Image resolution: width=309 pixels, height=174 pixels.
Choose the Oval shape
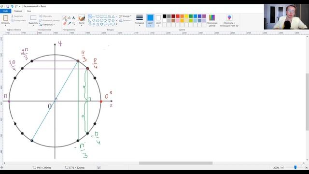(98, 16)
